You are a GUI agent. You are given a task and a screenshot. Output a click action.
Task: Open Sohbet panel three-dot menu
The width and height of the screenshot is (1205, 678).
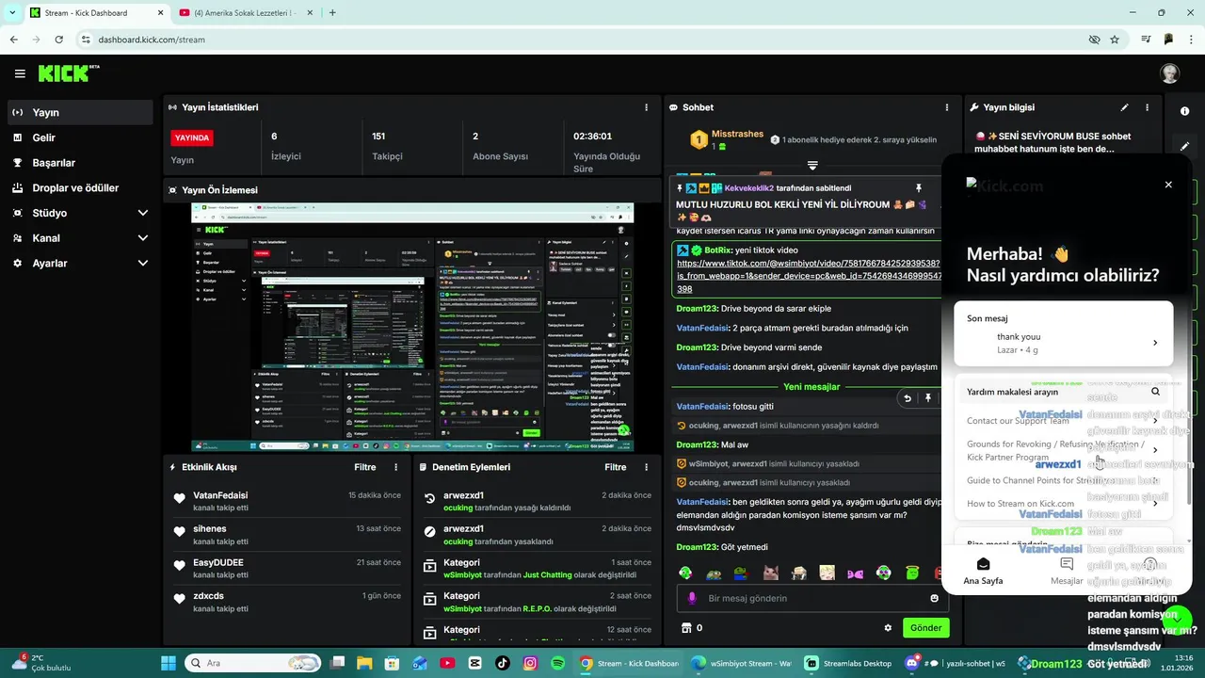pos(947,107)
